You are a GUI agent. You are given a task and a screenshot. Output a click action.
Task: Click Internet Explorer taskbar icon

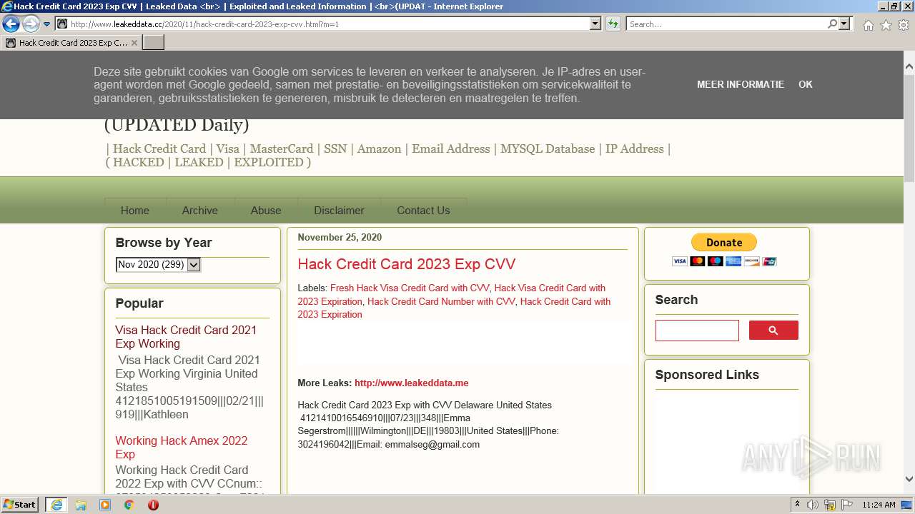[x=56, y=505]
